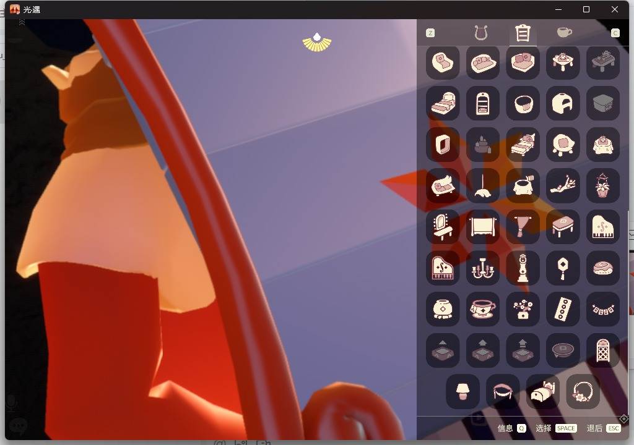Select the dome-shaped pet house icon
The image size is (634, 445).
pos(563,103)
